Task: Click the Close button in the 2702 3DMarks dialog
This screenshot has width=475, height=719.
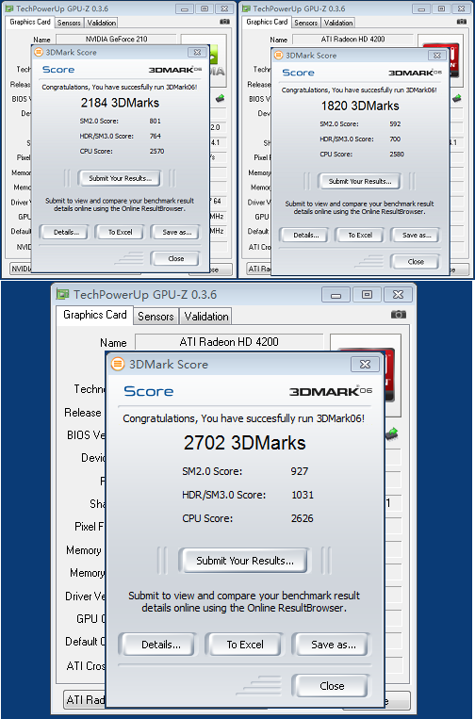Action: click(x=332, y=686)
